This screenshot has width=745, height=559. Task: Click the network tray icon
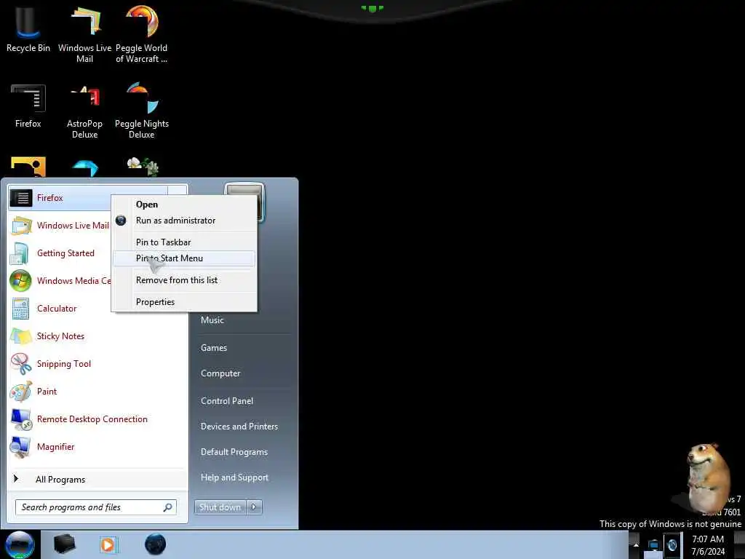[x=654, y=544]
